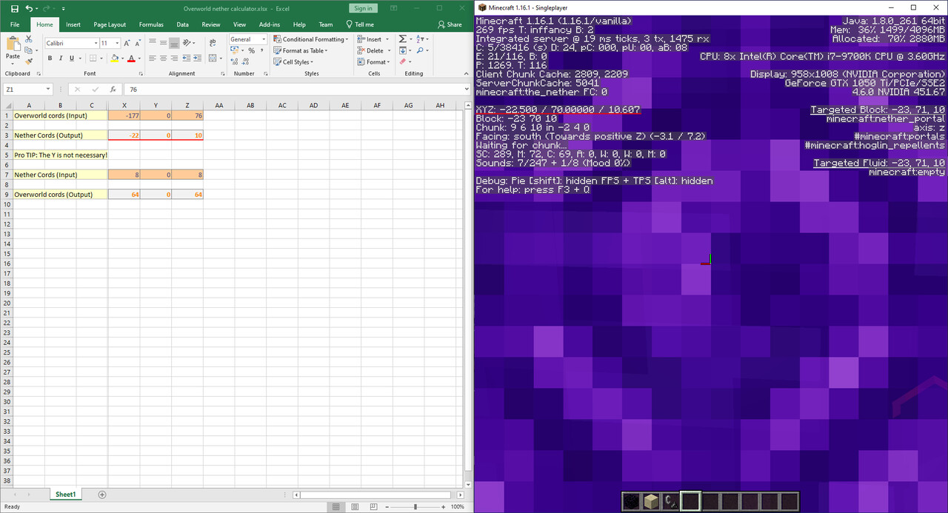Click the Delete cells button

pyautogui.click(x=370, y=51)
